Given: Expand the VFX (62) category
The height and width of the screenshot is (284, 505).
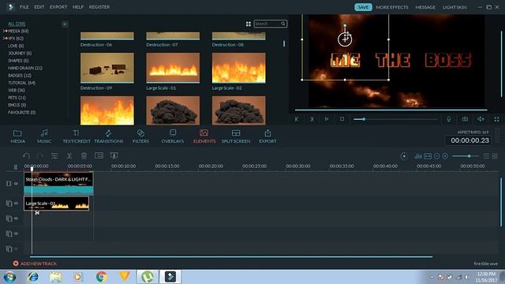Looking at the screenshot, I should click(6, 39).
